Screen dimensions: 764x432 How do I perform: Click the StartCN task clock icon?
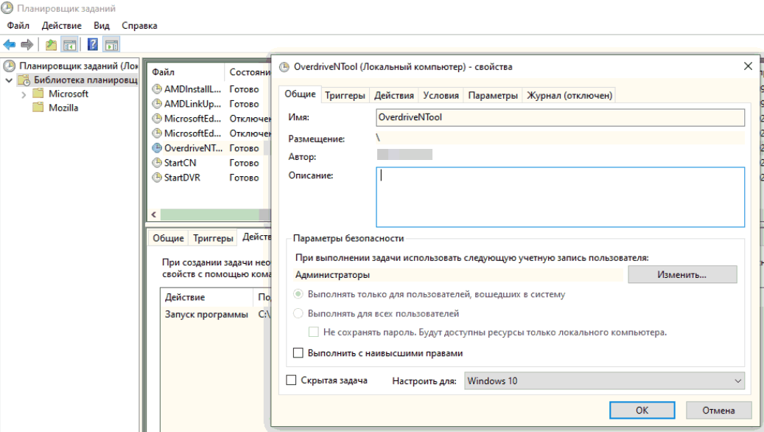[157, 163]
